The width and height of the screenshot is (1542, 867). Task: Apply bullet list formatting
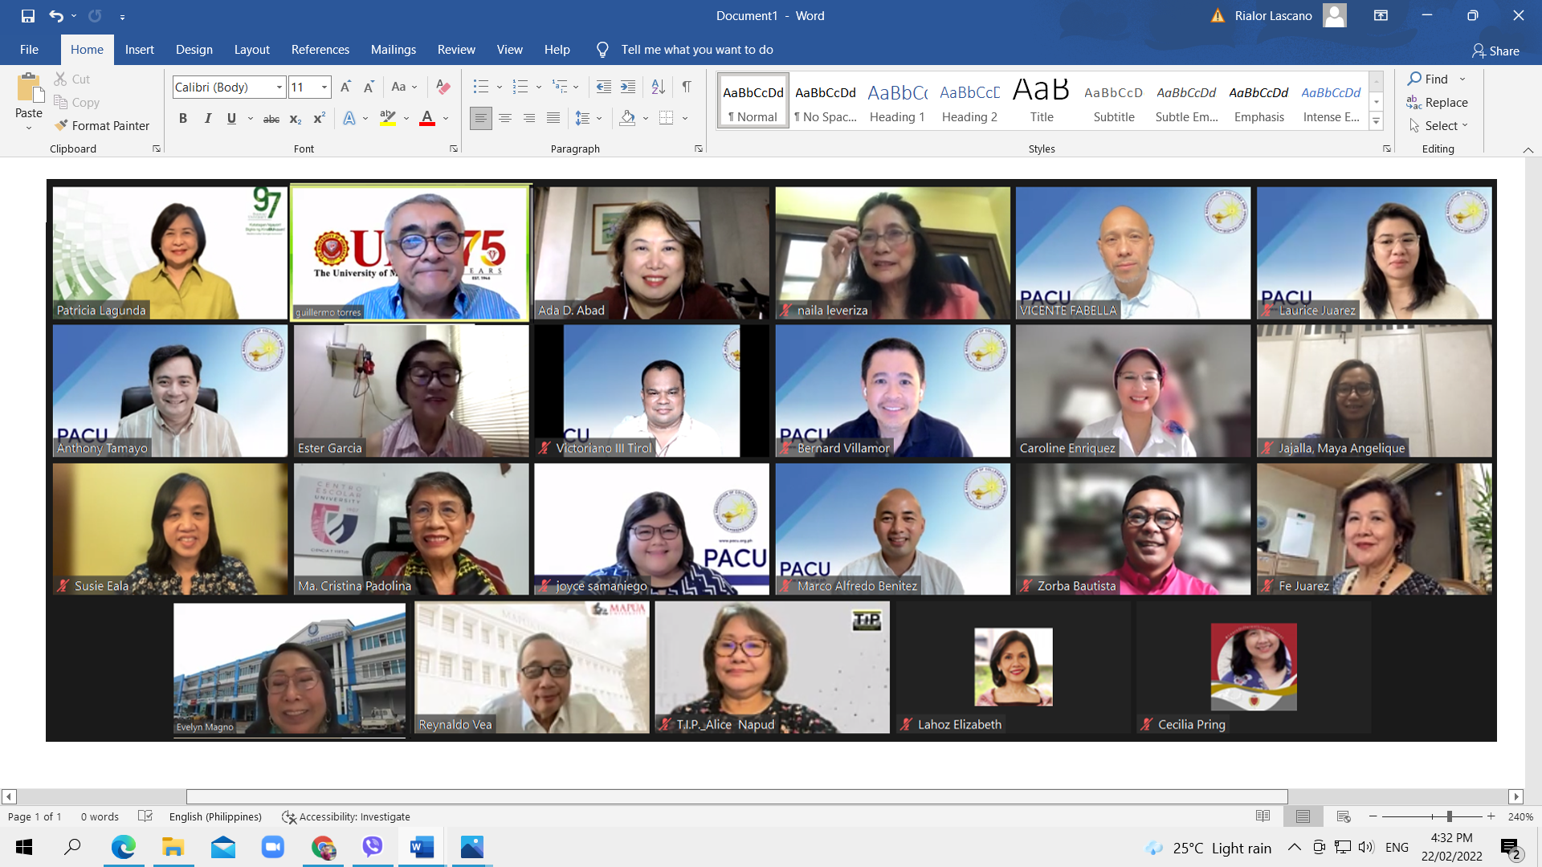click(480, 87)
